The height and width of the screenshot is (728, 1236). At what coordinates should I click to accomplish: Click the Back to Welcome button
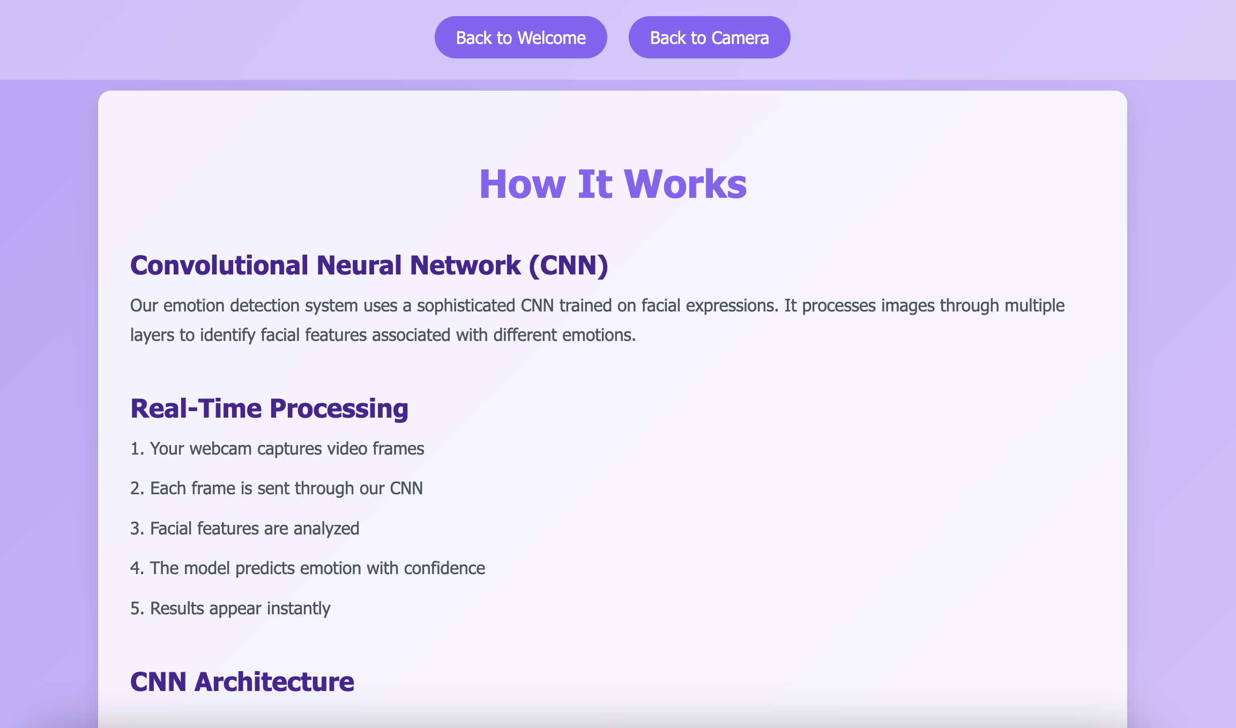[x=520, y=38]
